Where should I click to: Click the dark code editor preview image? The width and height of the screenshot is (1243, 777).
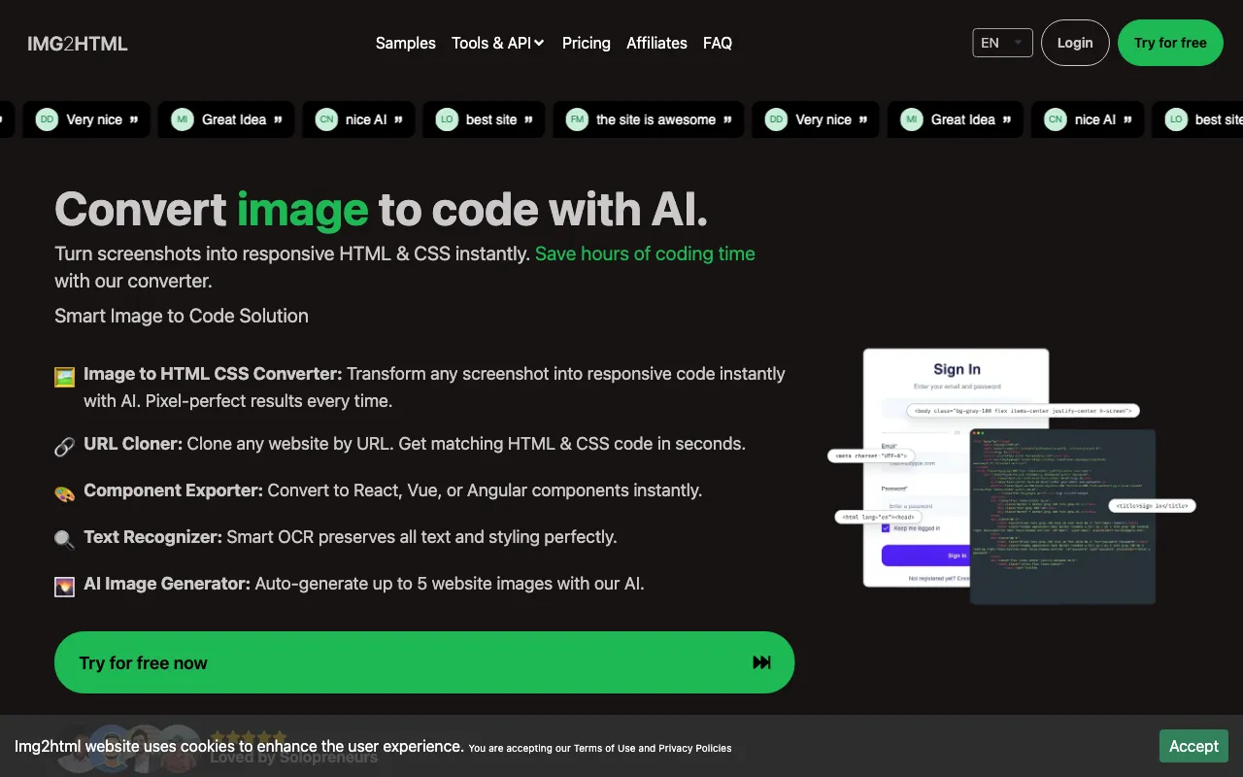click(1063, 517)
